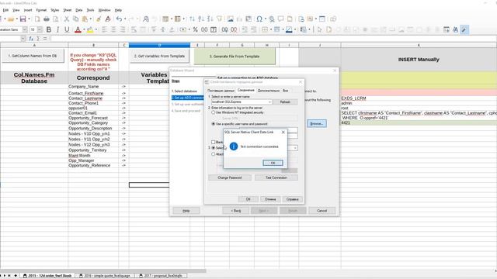
Task: Switch to the Поставщик данных tab
Action: (221, 91)
